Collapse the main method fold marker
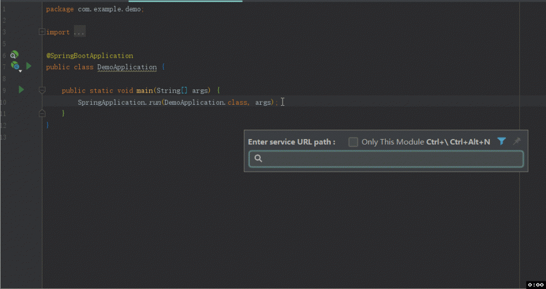The width and height of the screenshot is (546, 289). (42, 89)
